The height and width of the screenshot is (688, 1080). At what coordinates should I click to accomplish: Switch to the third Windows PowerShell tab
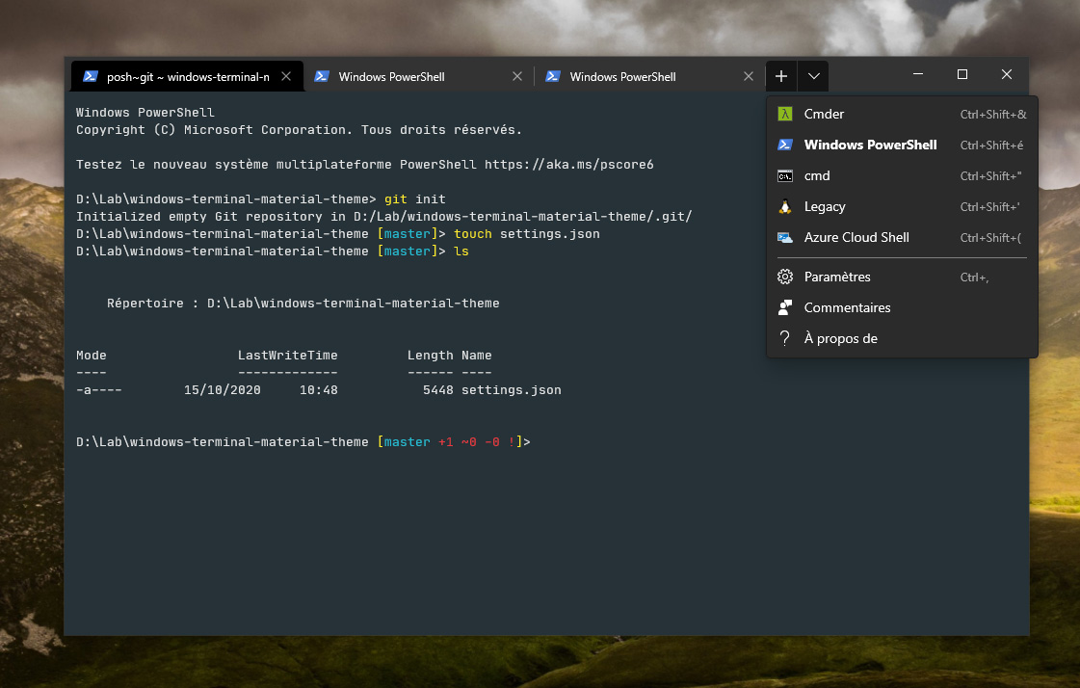[x=649, y=76]
